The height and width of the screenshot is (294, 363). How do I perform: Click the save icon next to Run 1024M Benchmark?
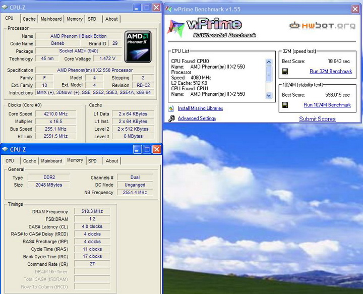pos(285,105)
